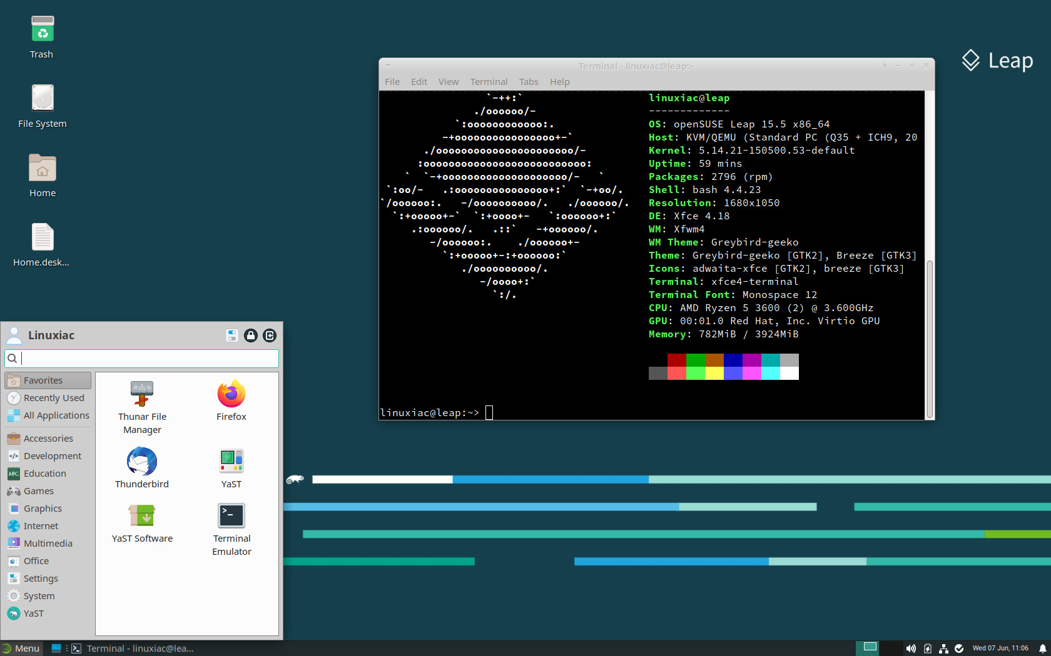The image size is (1051, 656).
Task: Click the Kernel version line in terminal
Action: pyautogui.click(x=751, y=151)
